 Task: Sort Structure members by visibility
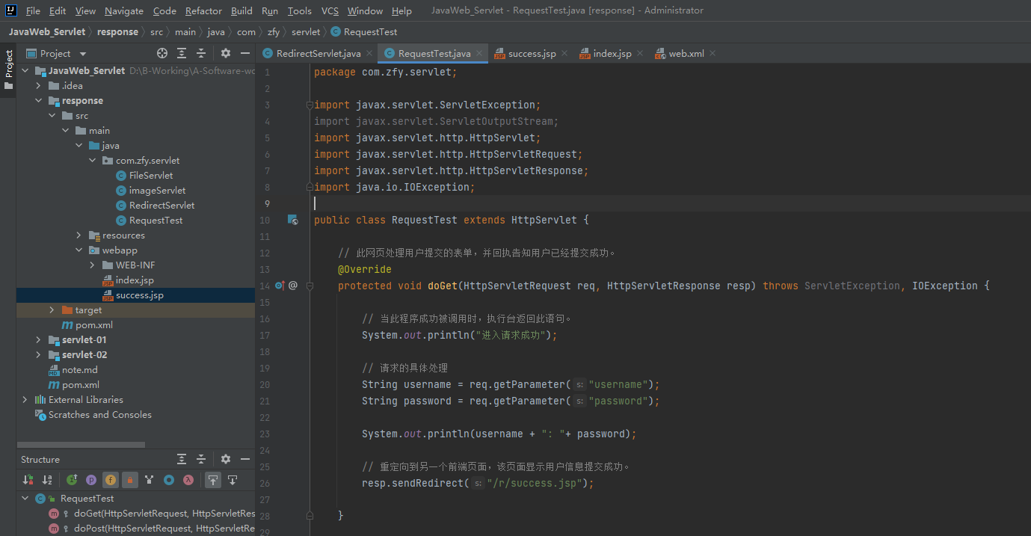(28, 480)
